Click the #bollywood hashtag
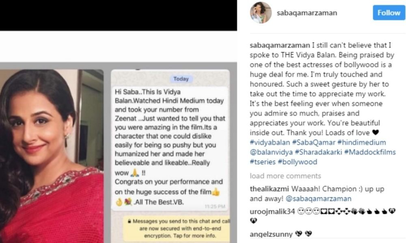 pos(297,162)
